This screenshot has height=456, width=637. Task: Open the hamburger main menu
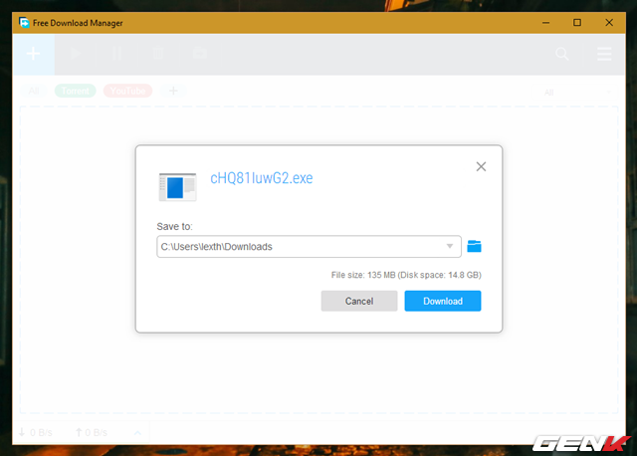(x=604, y=54)
